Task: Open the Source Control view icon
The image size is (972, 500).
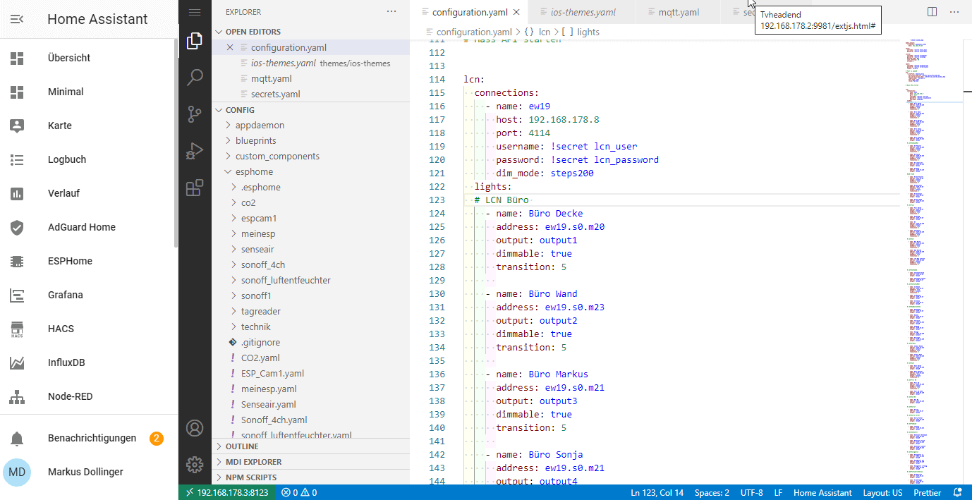Action: click(x=195, y=114)
